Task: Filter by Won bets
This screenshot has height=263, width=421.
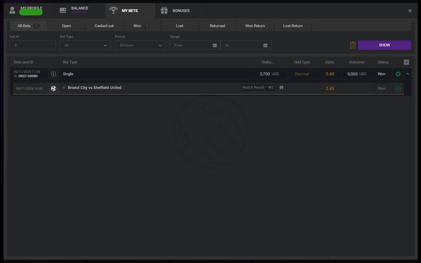Action: [142, 26]
